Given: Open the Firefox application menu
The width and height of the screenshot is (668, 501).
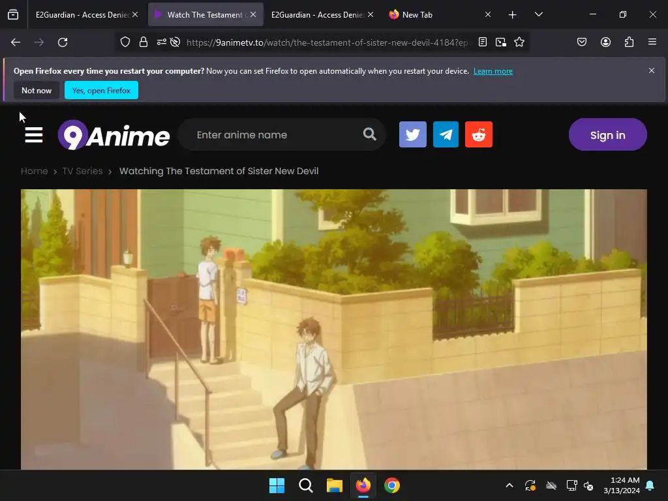Looking at the screenshot, I should tap(652, 42).
